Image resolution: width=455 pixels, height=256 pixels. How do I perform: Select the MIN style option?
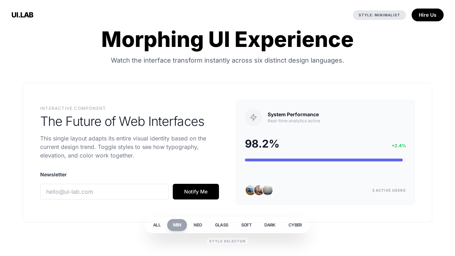click(x=177, y=225)
